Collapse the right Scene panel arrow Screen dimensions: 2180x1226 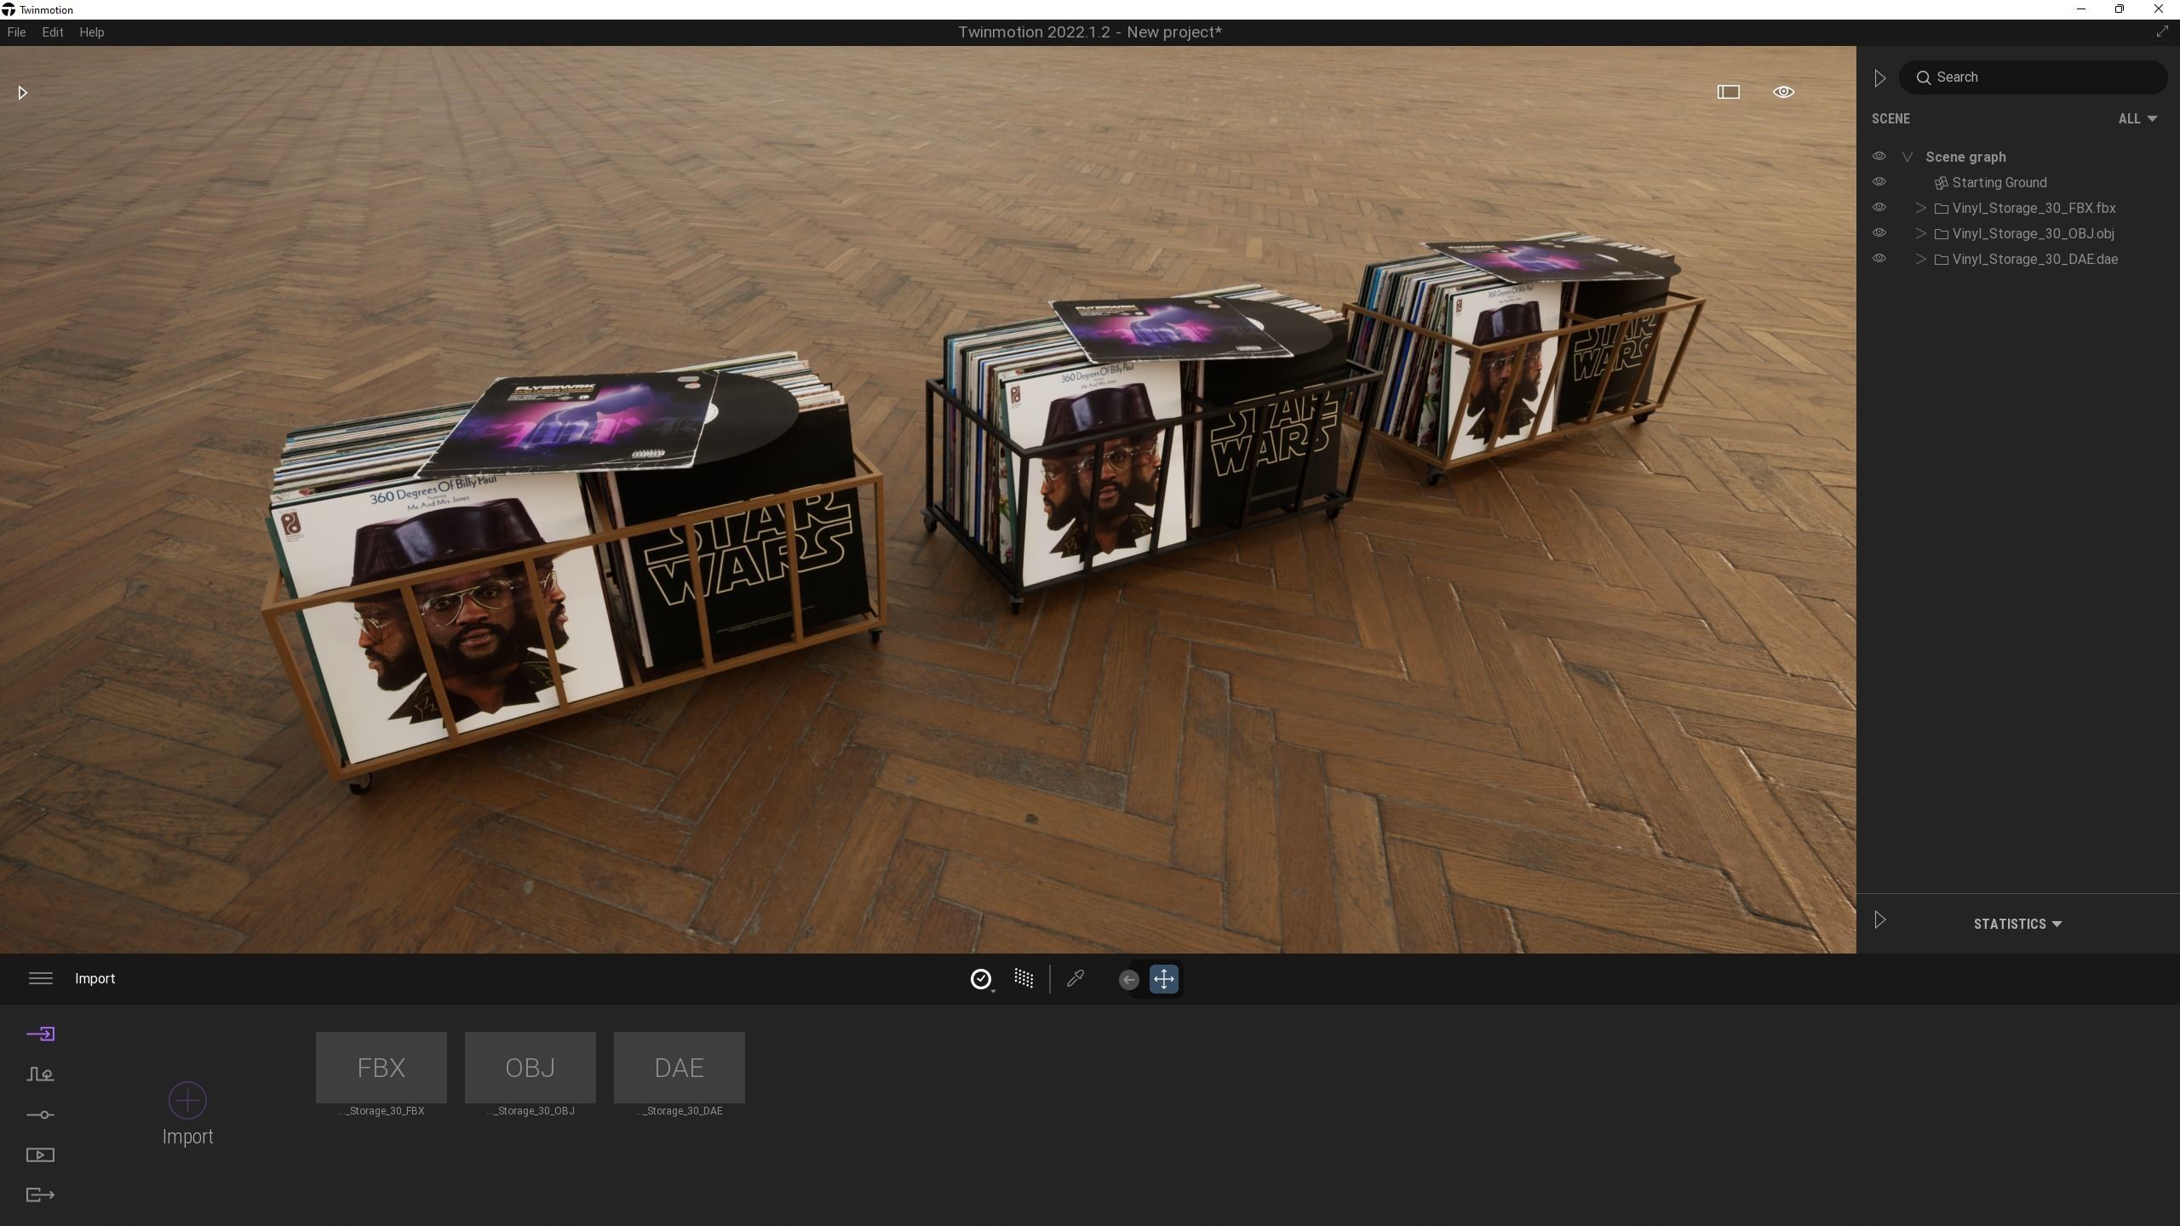1879,78
